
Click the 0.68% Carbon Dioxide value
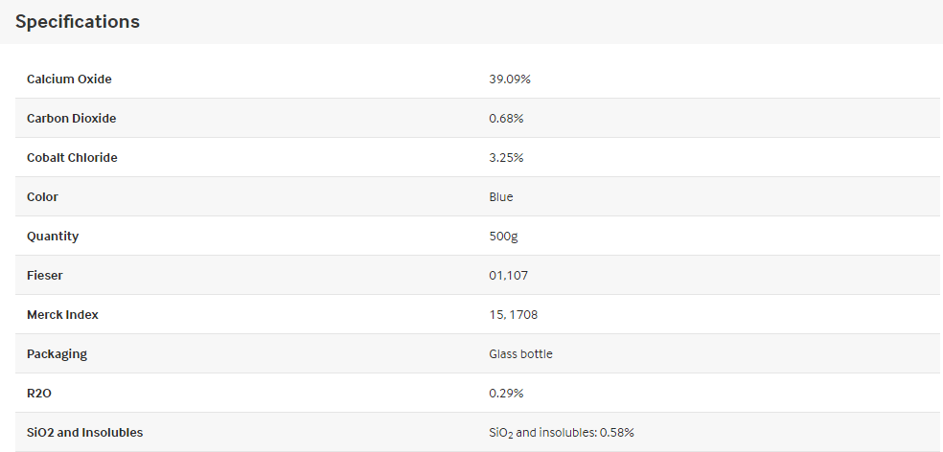pyautogui.click(x=506, y=119)
